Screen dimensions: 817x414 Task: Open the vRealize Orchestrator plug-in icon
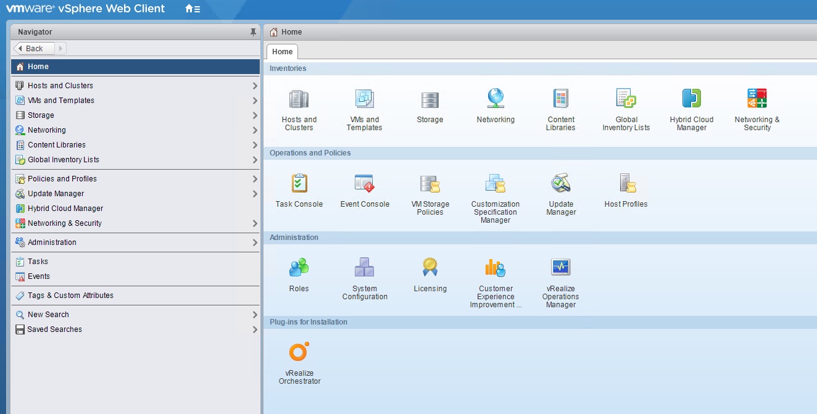[299, 352]
